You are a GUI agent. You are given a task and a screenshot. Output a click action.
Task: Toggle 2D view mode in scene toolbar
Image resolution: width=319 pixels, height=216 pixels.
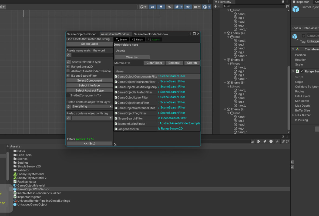pyautogui.click(x=152, y=7)
